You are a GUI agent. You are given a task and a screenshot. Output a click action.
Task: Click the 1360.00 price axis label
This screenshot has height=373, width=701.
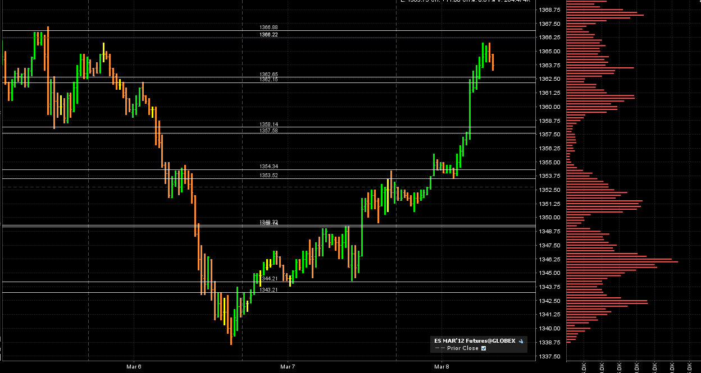tap(549, 107)
